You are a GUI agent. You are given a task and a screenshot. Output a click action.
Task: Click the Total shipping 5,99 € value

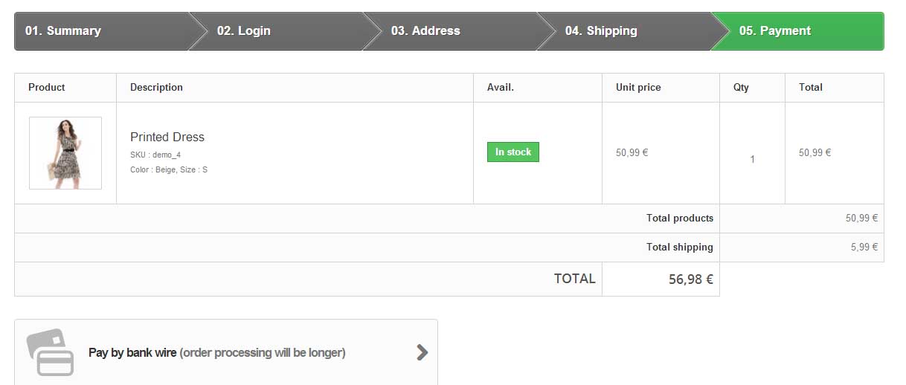point(864,247)
